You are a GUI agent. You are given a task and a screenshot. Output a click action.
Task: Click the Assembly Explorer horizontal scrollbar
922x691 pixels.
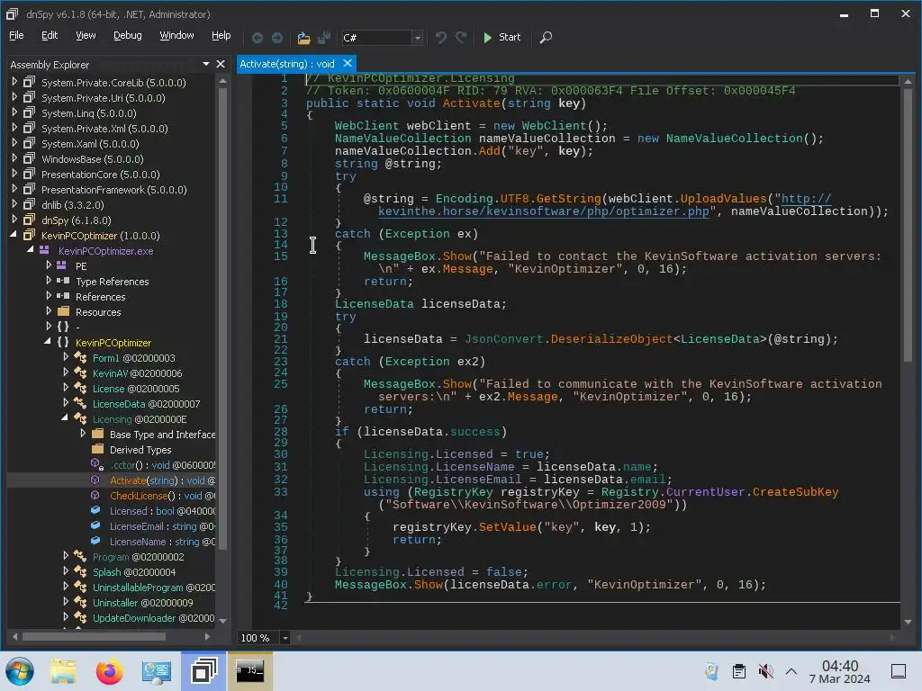click(94, 636)
